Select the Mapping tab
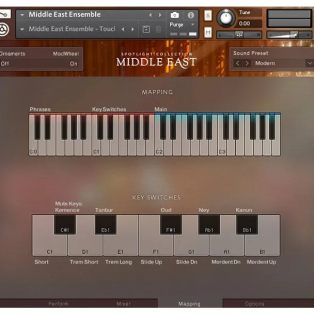The width and height of the screenshot is (314, 315). click(x=189, y=304)
